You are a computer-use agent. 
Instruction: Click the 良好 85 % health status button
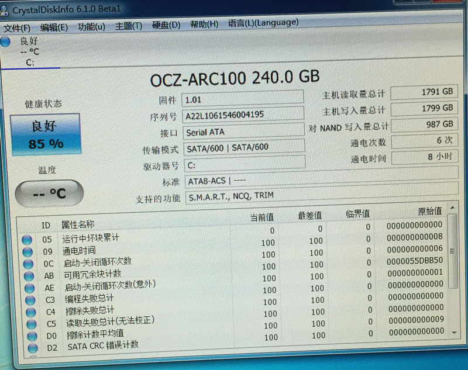pos(45,134)
